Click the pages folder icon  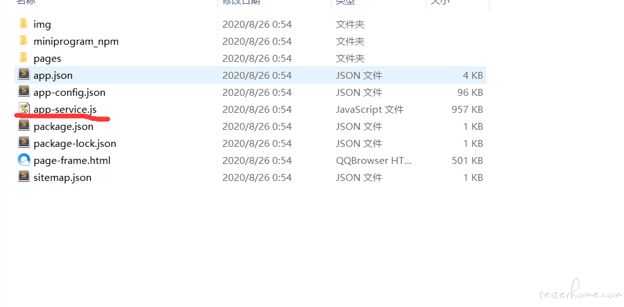point(24,58)
